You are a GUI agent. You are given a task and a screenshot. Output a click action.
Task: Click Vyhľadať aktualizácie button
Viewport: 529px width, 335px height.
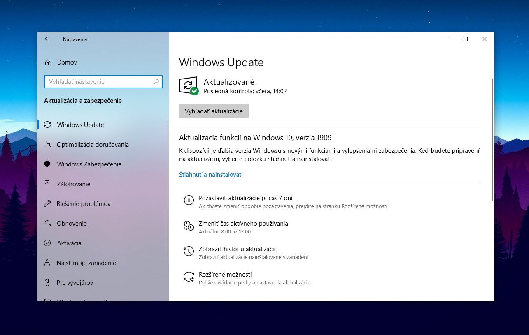214,111
